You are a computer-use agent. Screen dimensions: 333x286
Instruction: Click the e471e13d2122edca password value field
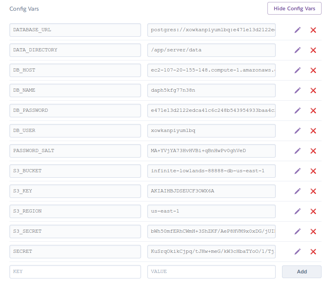coord(211,111)
